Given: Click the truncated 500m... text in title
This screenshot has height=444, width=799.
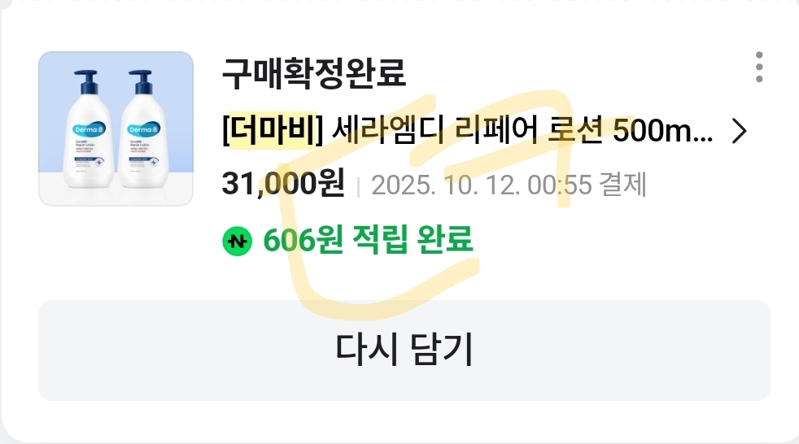Looking at the screenshot, I should click(x=663, y=131).
